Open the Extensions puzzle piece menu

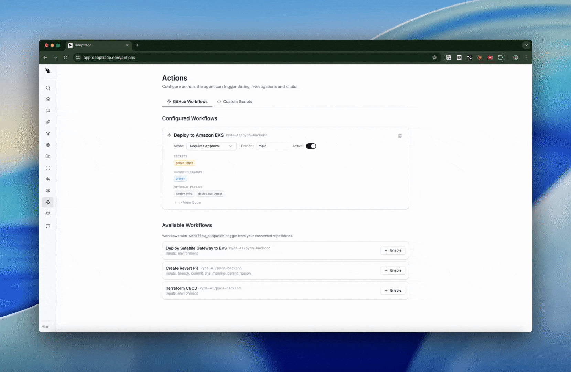coord(500,58)
